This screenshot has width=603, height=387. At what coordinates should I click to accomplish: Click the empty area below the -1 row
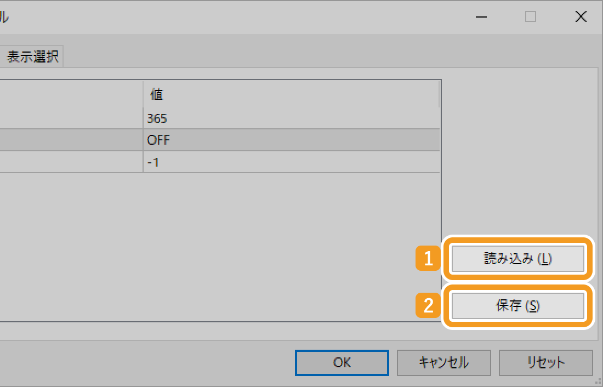[219, 247]
